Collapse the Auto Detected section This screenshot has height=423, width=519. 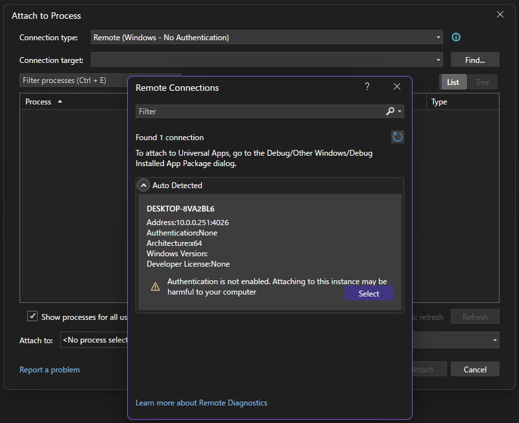point(144,186)
